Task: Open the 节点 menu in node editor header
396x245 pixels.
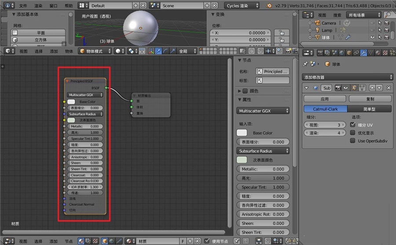Action: pos(69,241)
